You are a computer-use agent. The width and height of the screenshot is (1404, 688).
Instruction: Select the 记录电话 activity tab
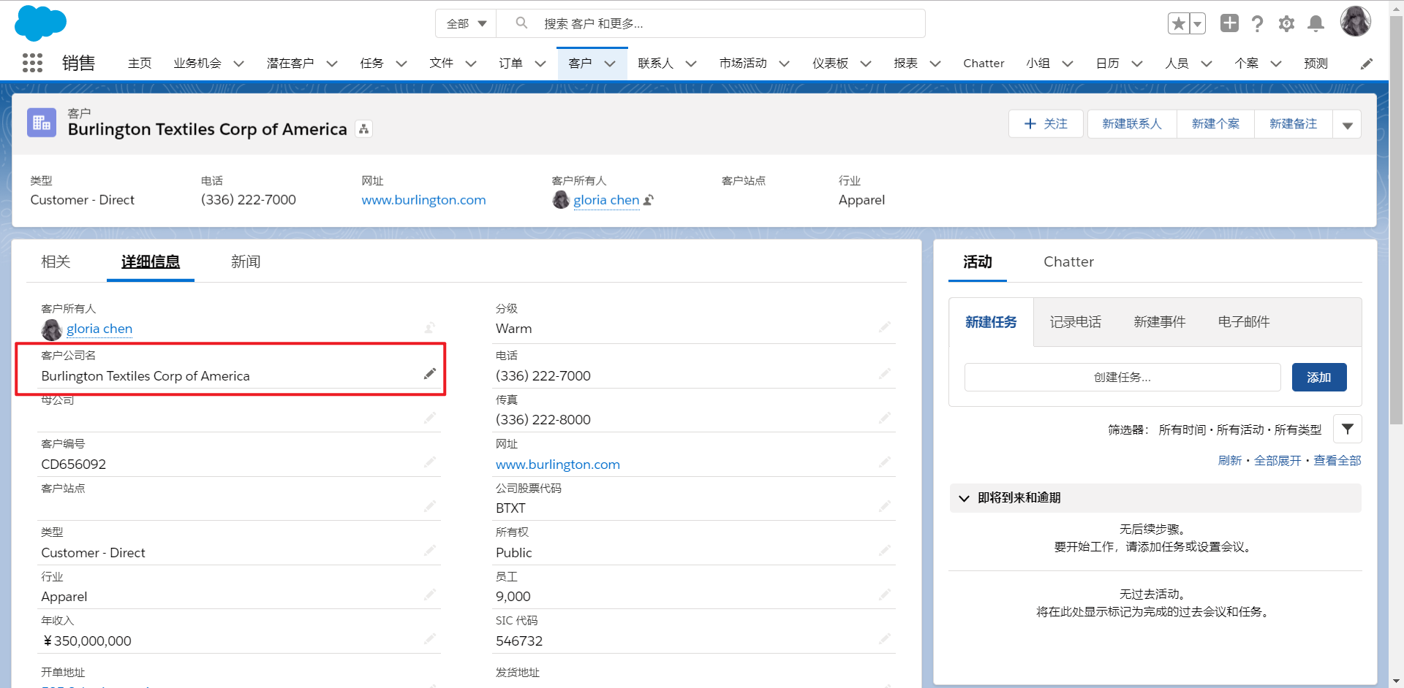(1075, 321)
